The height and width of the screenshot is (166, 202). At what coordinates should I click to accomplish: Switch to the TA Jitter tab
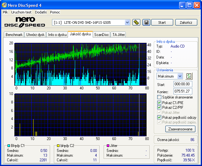pos(119,35)
